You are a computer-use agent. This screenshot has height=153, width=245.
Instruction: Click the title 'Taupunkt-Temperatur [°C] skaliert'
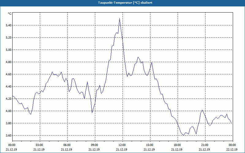click(125, 3)
